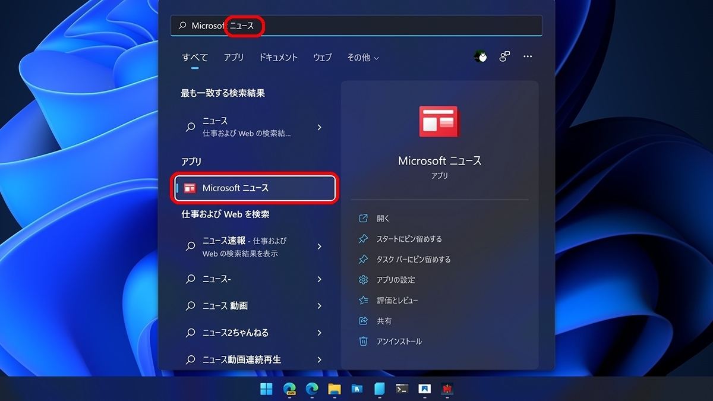
Task: Click the share icon next to 共有
Action: 364,321
